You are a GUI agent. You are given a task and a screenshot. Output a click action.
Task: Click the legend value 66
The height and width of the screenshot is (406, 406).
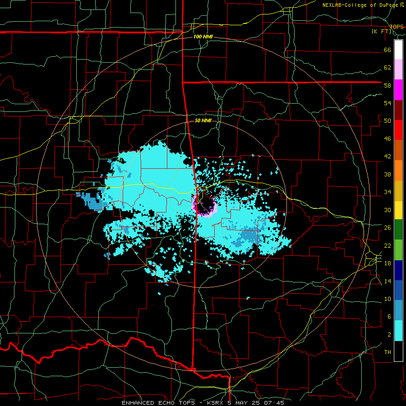point(388,50)
